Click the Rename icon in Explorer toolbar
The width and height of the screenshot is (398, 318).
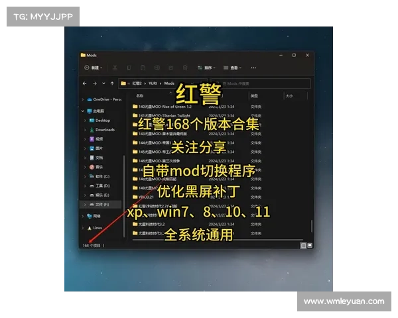[x=157, y=68]
